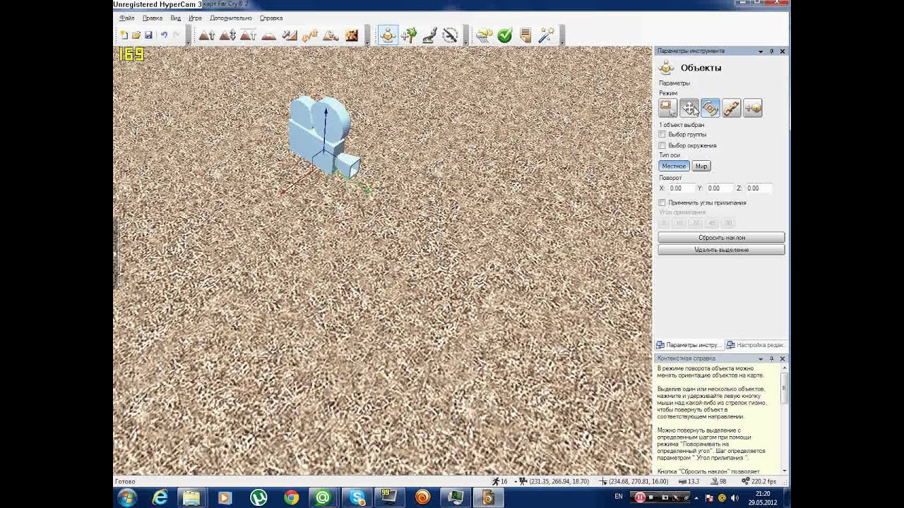Open Skype from the taskbar

(x=357, y=497)
